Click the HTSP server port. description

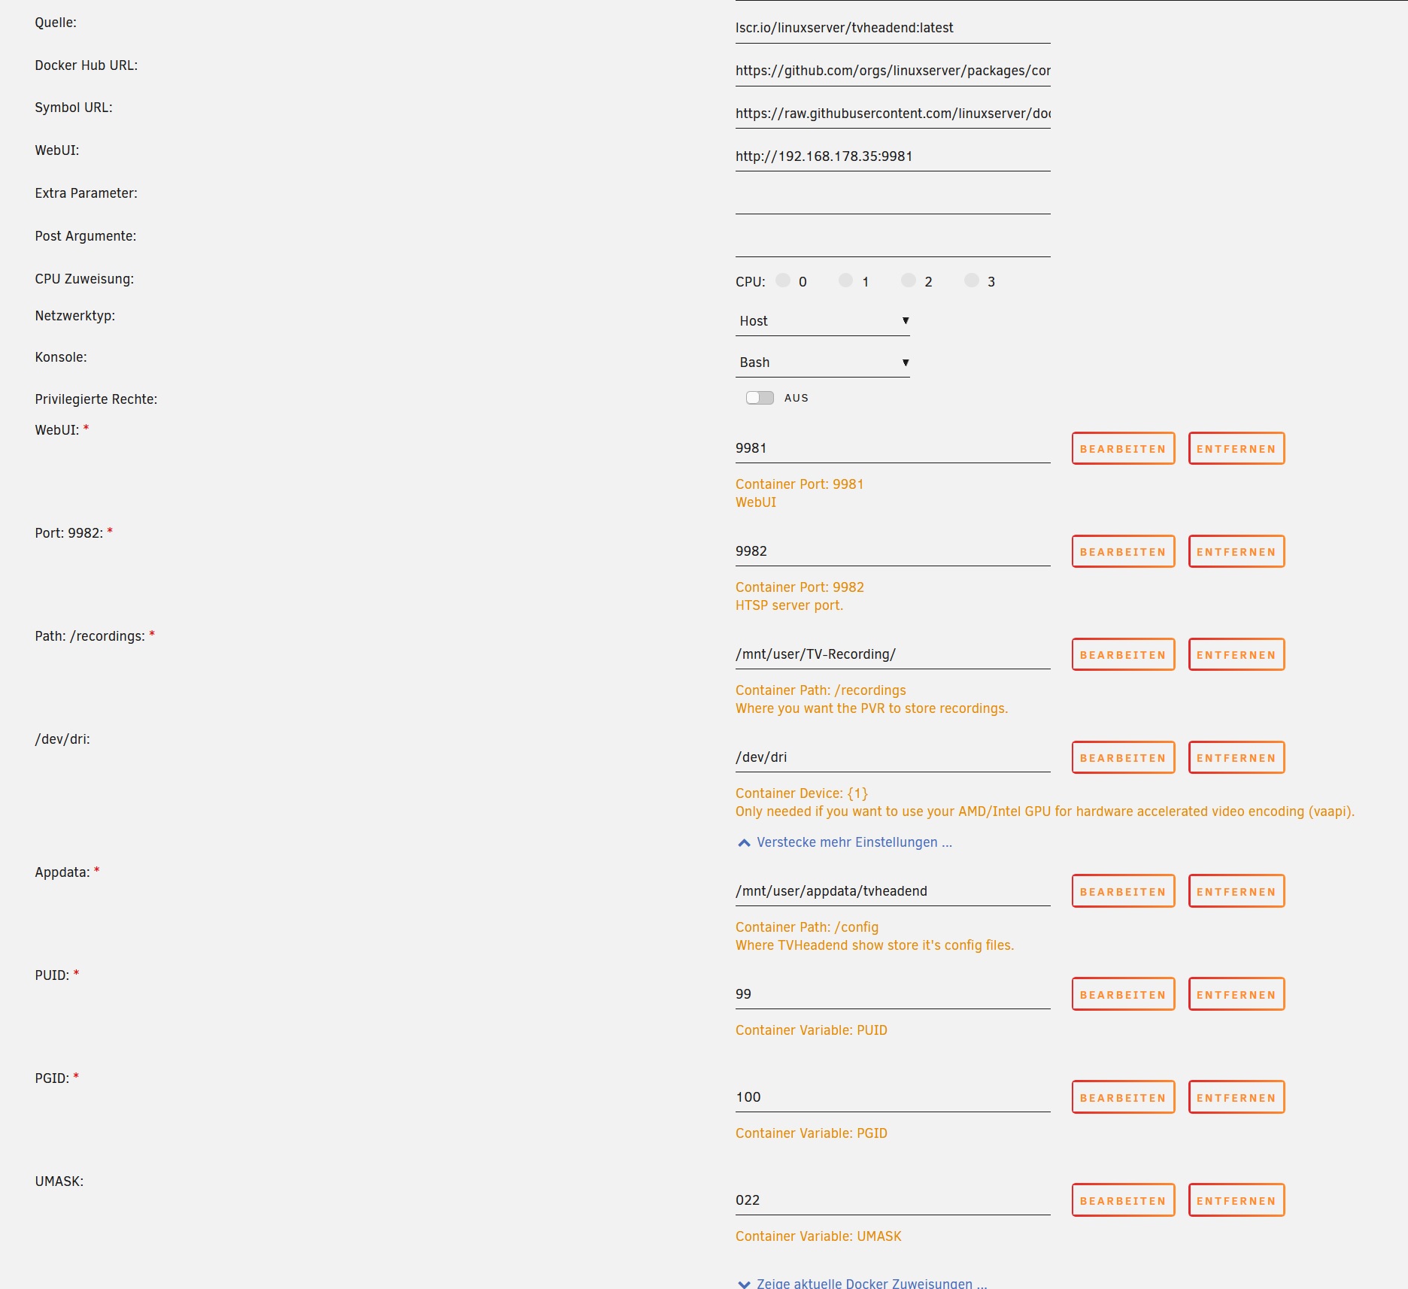[x=789, y=605]
